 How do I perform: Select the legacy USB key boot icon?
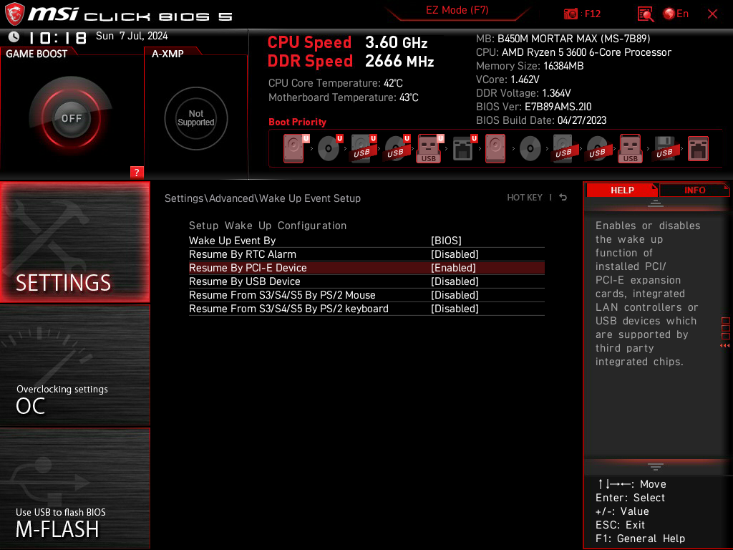[630, 149]
